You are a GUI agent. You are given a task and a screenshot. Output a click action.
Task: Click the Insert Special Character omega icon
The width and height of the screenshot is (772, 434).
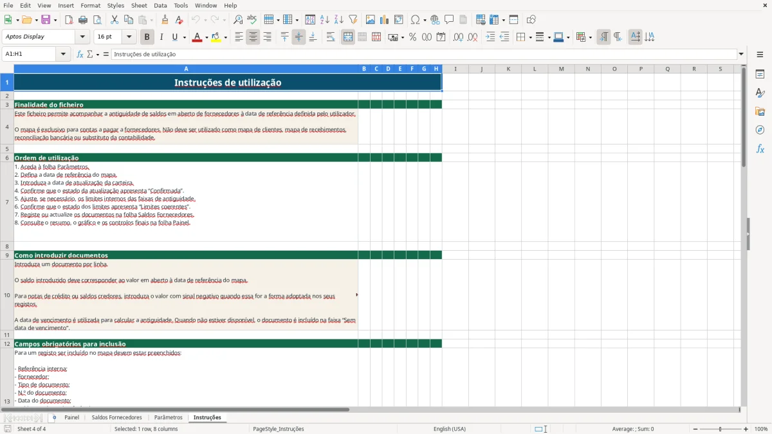[x=416, y=20]
